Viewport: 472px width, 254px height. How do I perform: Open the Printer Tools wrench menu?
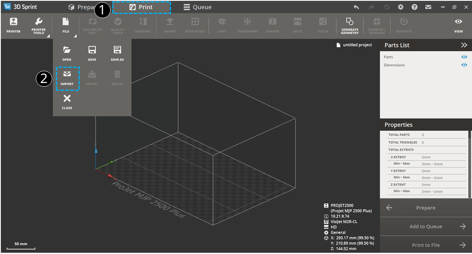[39, 25]
